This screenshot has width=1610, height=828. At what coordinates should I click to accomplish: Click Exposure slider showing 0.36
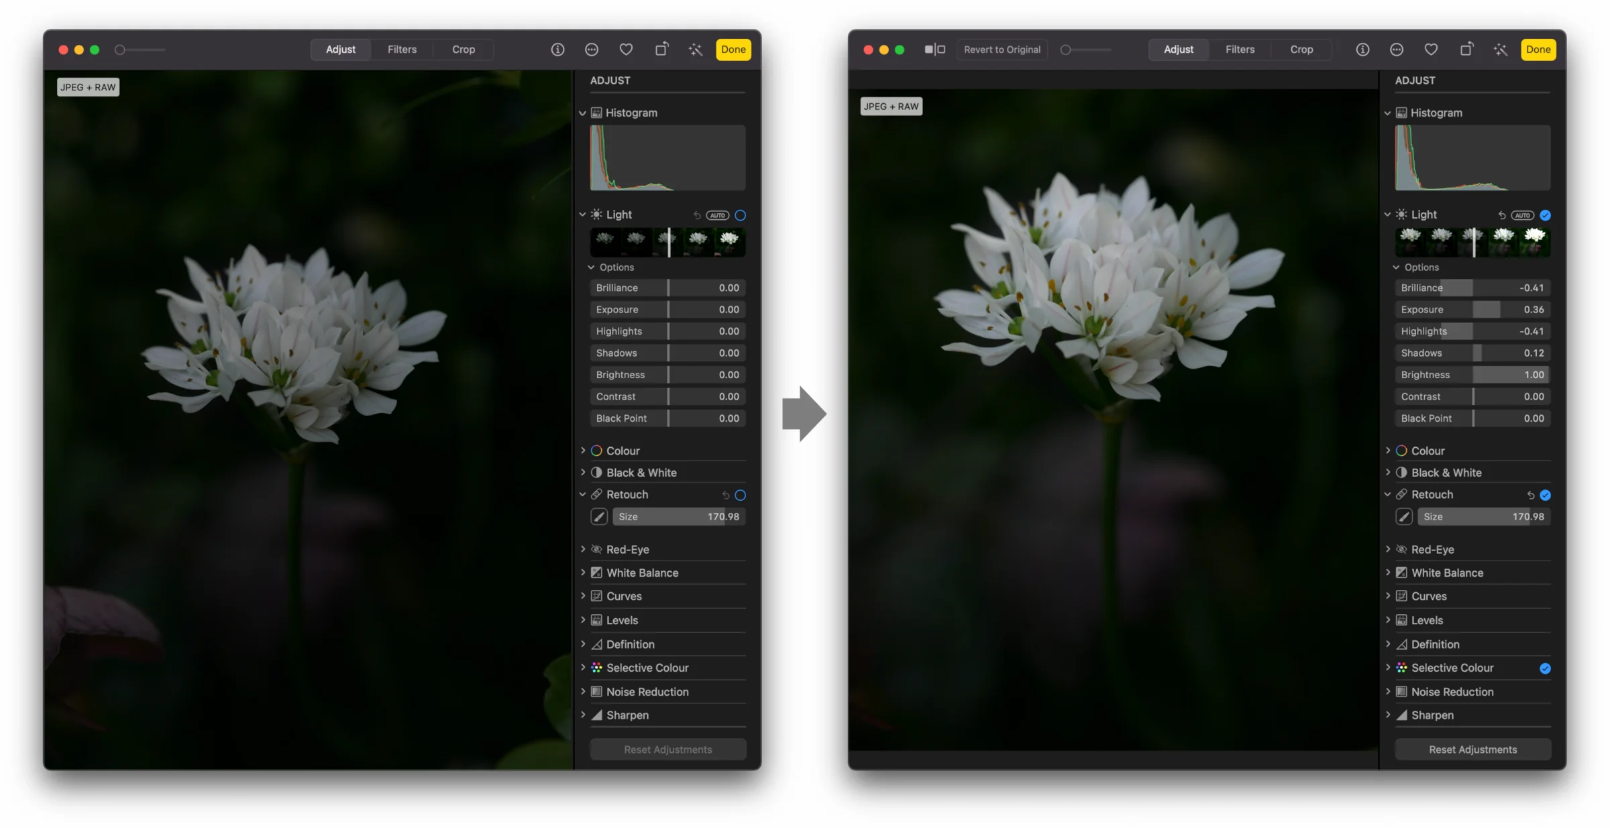pos(1473,310)
